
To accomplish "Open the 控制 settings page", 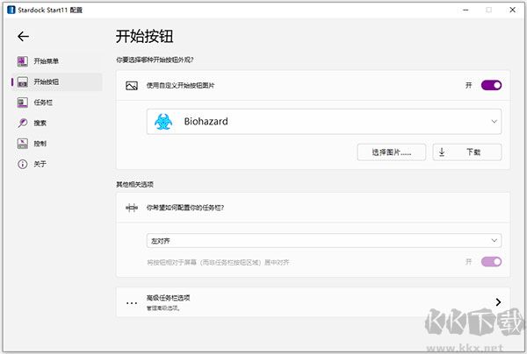I will coord(56,144).
